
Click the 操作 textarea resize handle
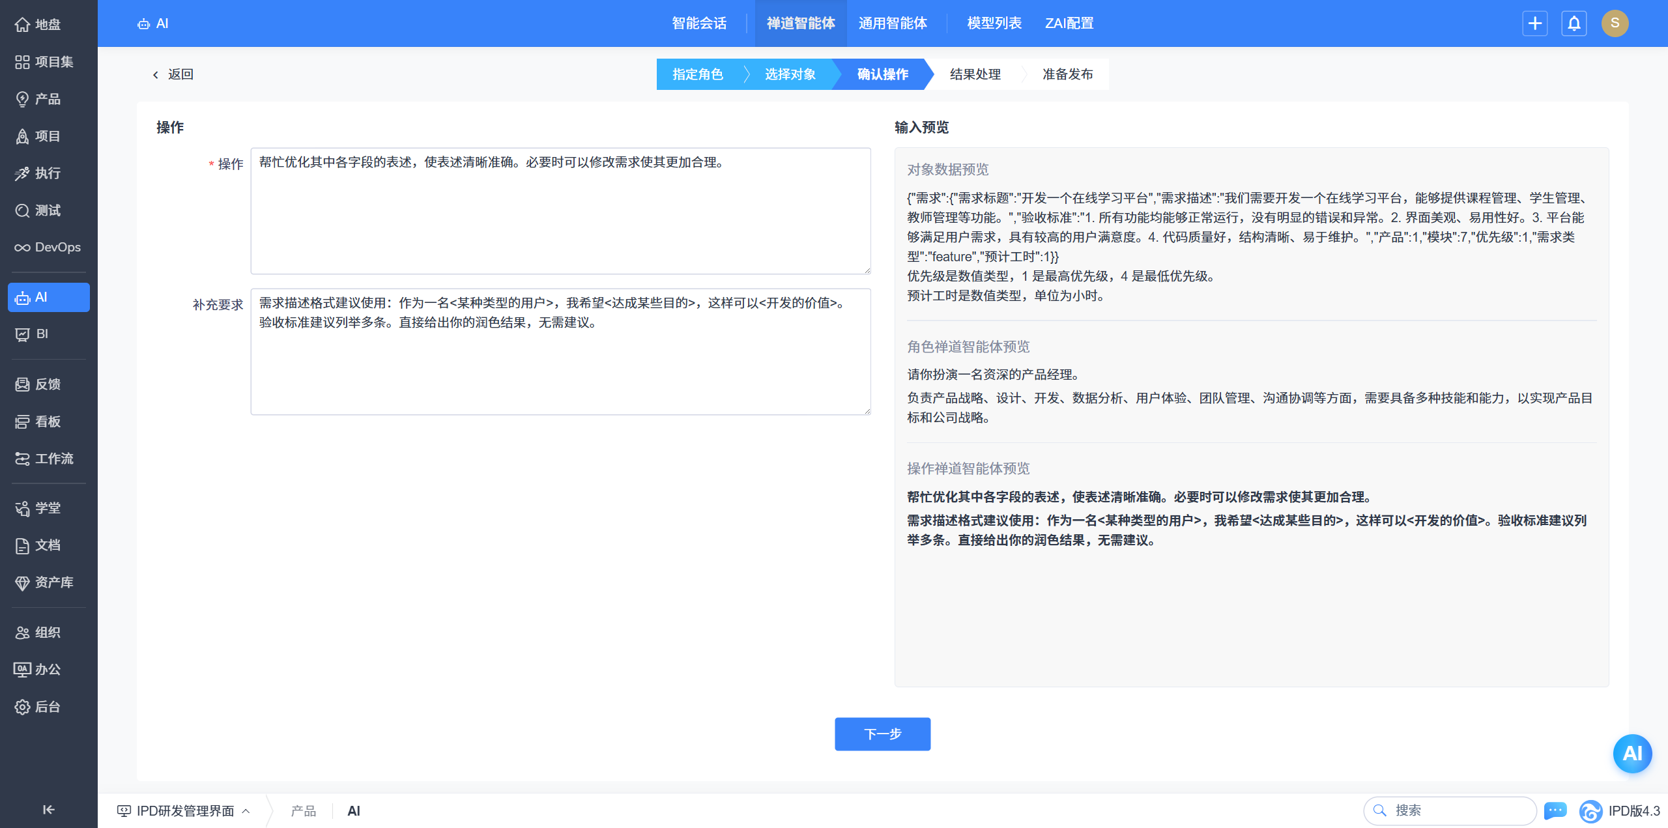(x=867, y=270)
